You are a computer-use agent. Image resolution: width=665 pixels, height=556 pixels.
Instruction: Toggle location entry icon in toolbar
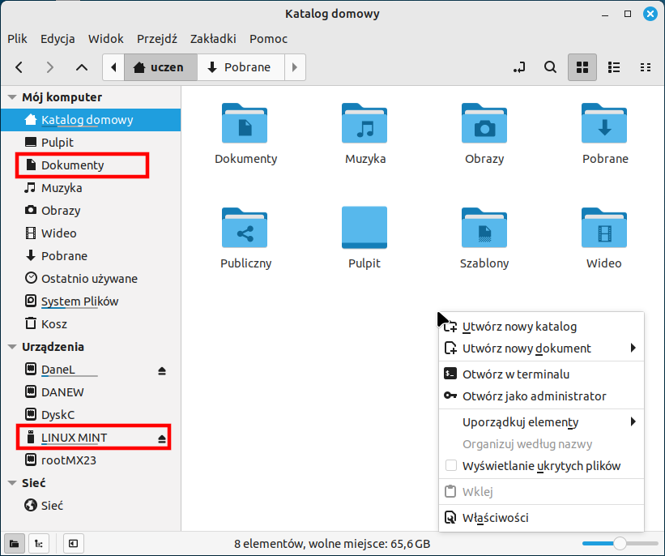(518, 67)
